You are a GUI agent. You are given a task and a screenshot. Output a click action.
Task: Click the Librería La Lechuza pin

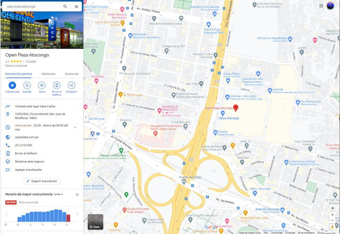point(286,162)
